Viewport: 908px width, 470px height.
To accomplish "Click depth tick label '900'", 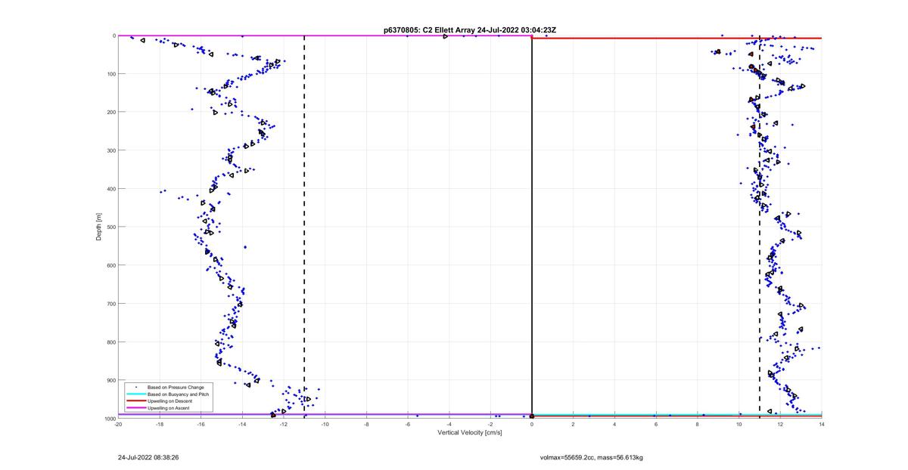I will 110,380.
